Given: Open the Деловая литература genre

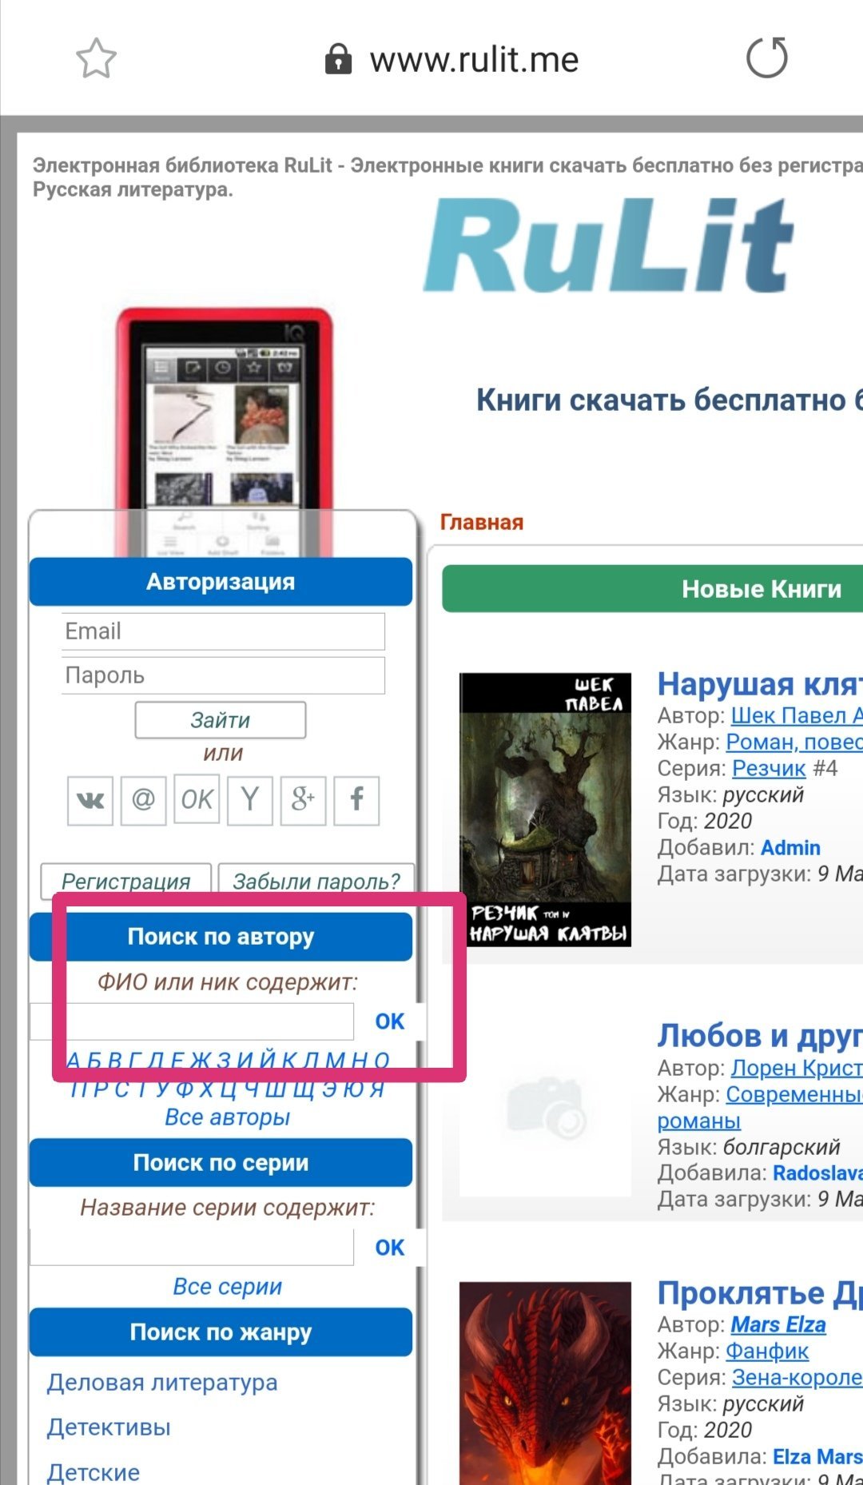Looking at the screenshot, I should click(162, 1383).
